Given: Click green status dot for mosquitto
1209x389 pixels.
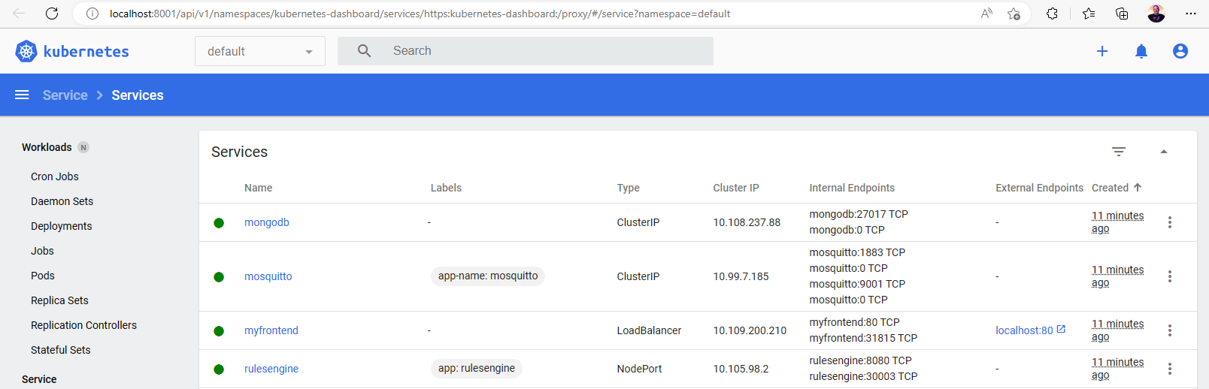Looking at the screenshot, I should click(x=219, y=277).
